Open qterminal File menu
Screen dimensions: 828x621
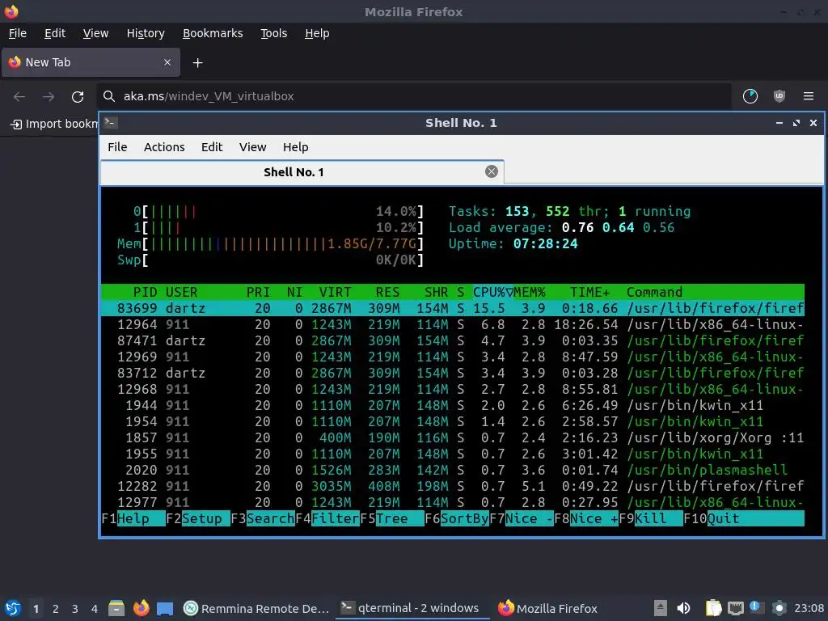tap(117, 147)
